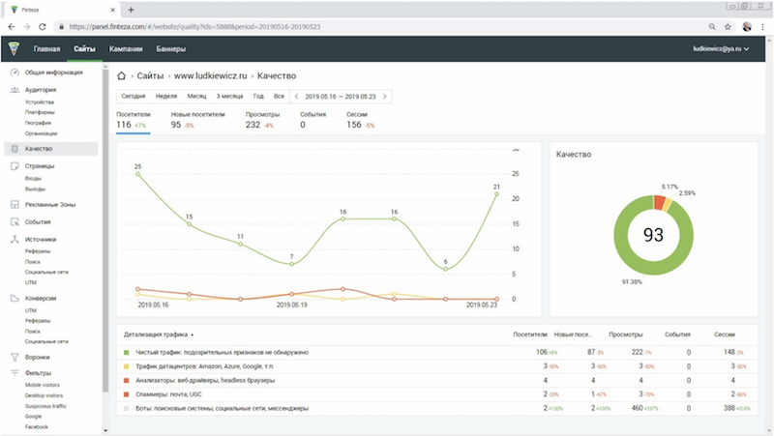Screen dimensions: 774x436
Task: Go to previous date range arrow
Action: 297,97
